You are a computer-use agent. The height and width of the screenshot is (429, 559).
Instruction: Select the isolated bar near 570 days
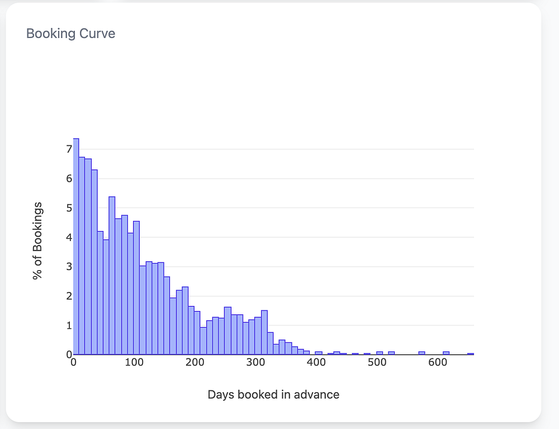pyautogui.click(x=422, y=353)
